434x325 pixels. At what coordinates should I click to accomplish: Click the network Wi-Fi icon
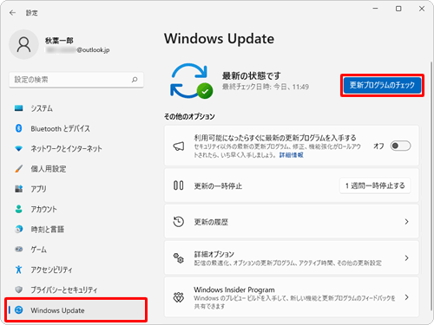pyautogui.click(x=19, y=148)
